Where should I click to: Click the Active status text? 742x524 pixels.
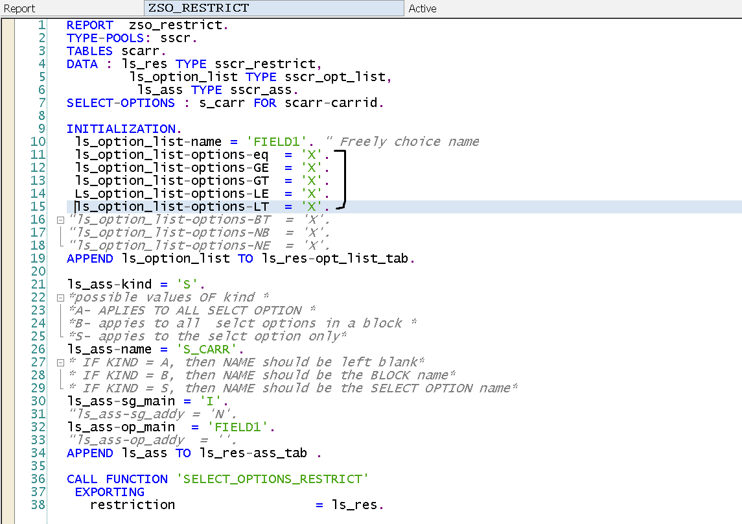coord(423,8)
